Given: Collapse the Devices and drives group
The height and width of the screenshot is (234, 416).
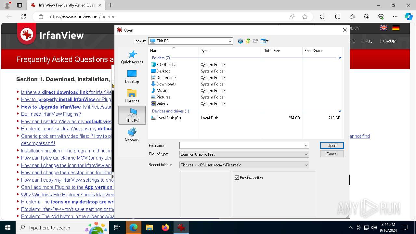Looking at the screenshot, I should point(340,111).
